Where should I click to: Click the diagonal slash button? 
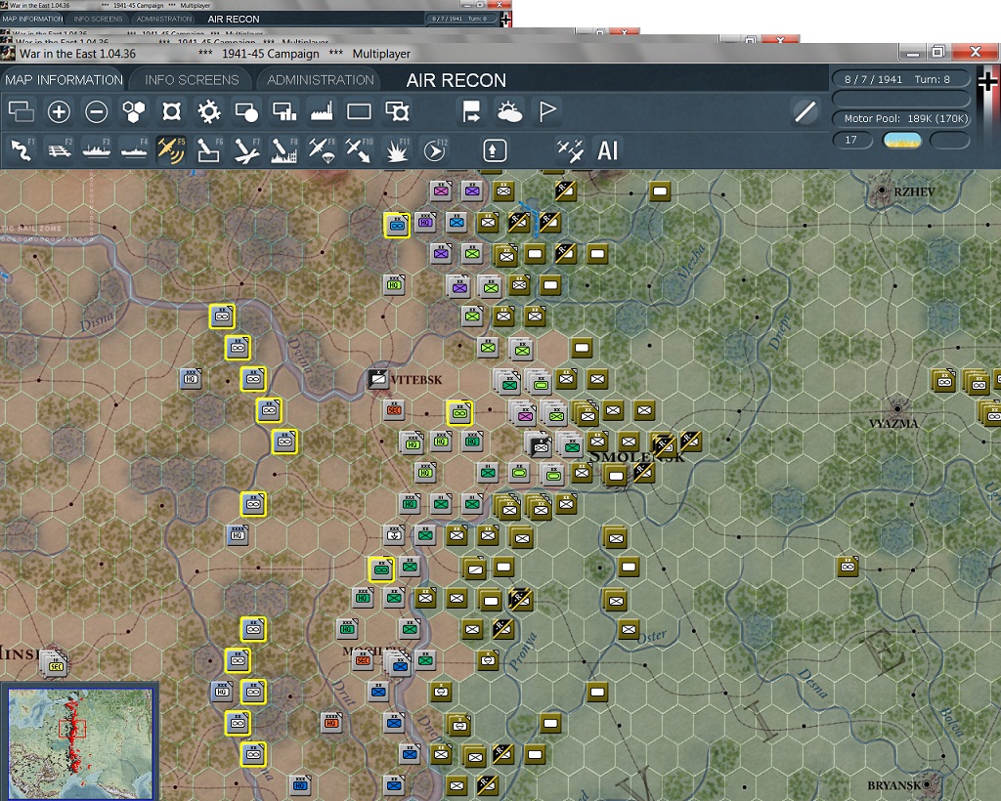pos(805,111)
